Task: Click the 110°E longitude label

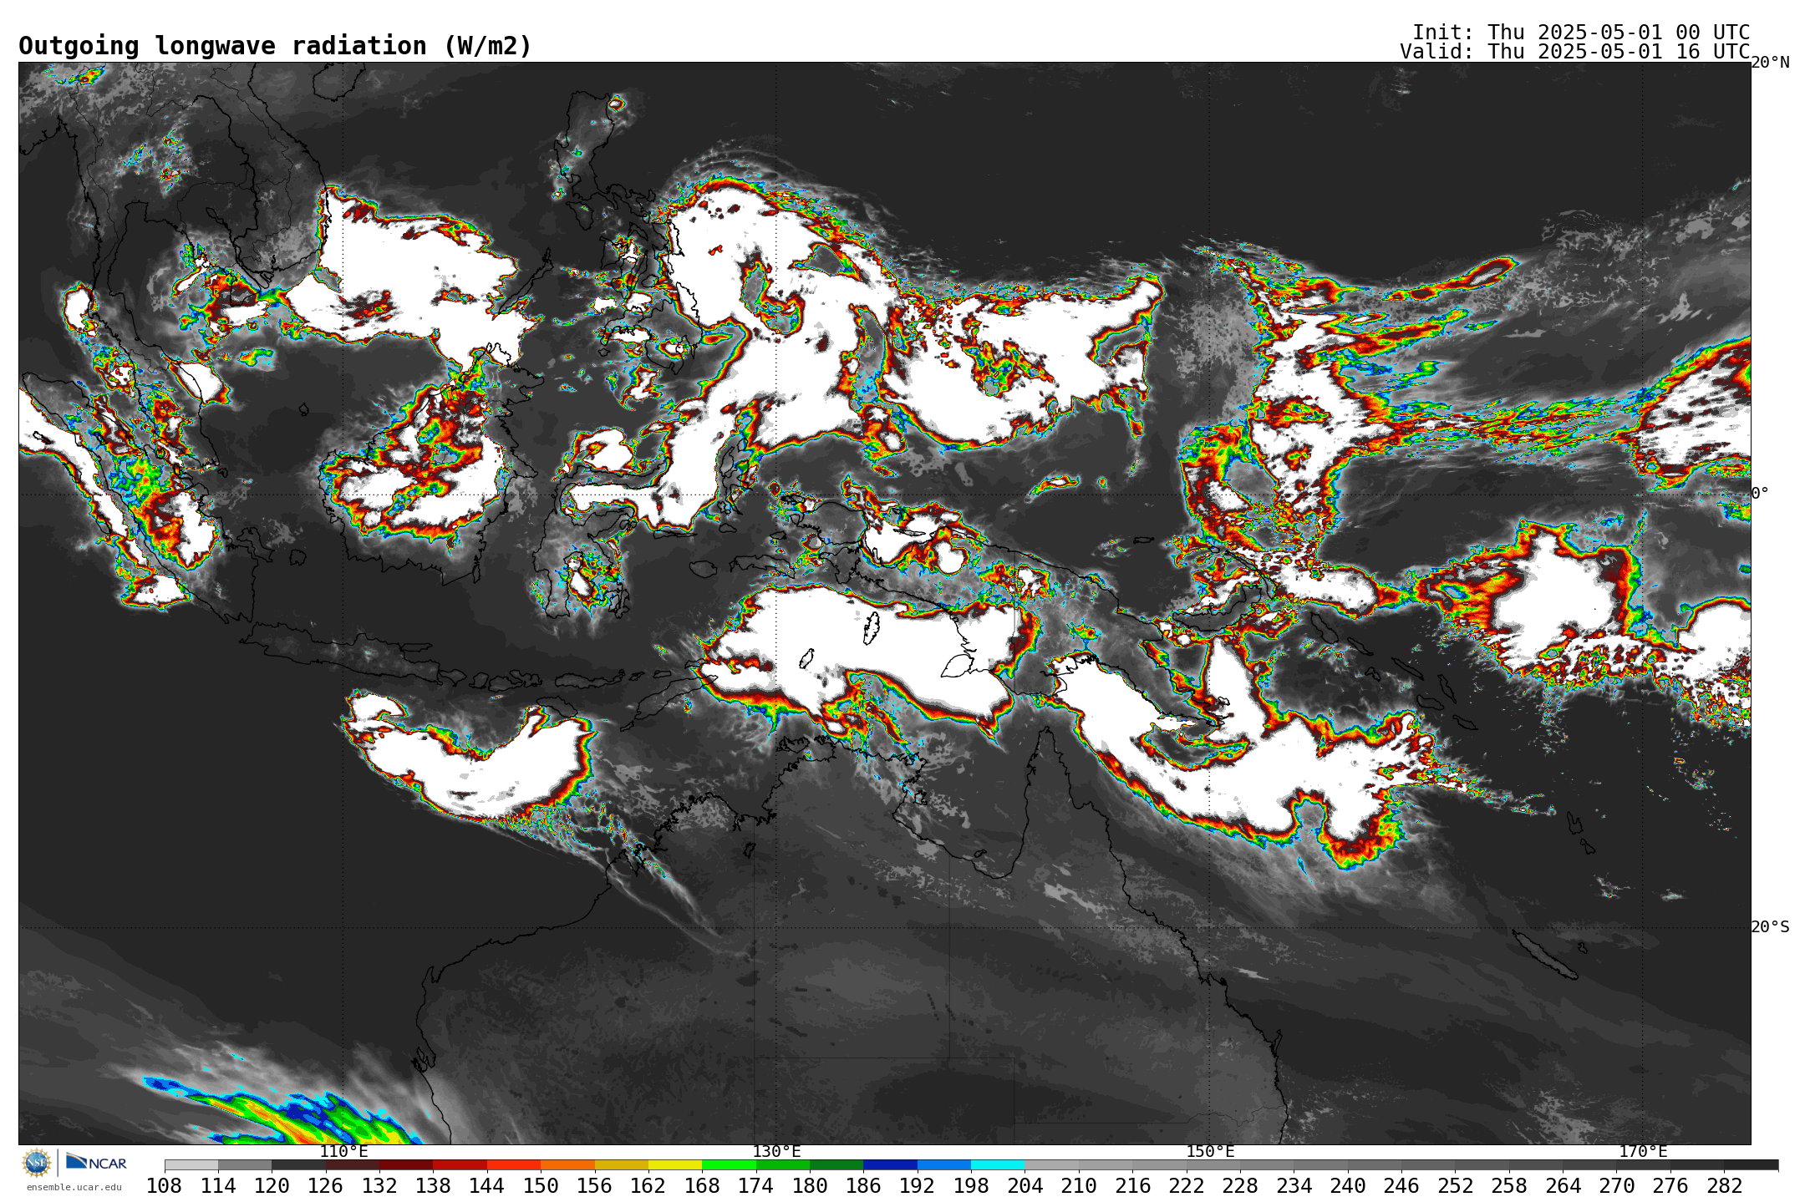Action: click(343, 1151)
